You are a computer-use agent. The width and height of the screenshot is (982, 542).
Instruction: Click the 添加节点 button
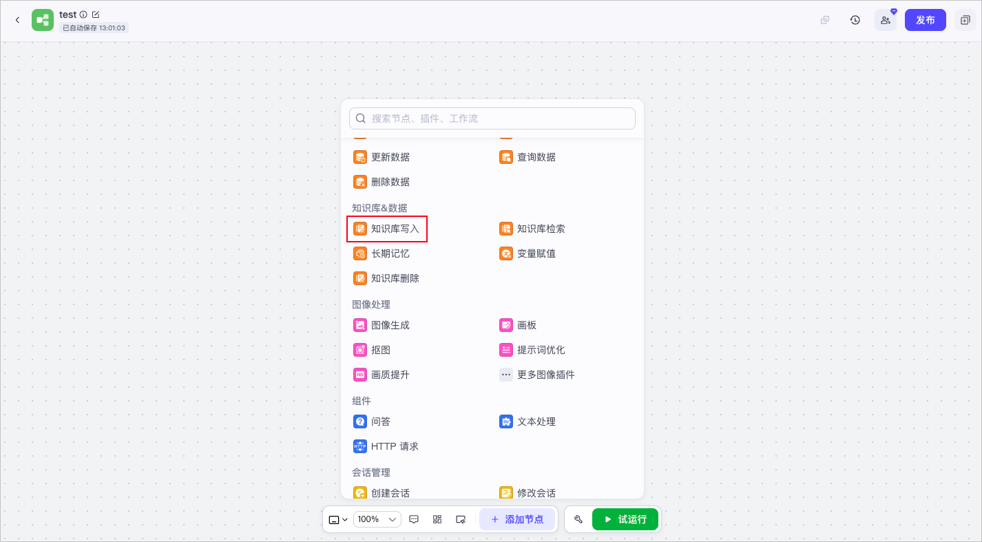517,519
